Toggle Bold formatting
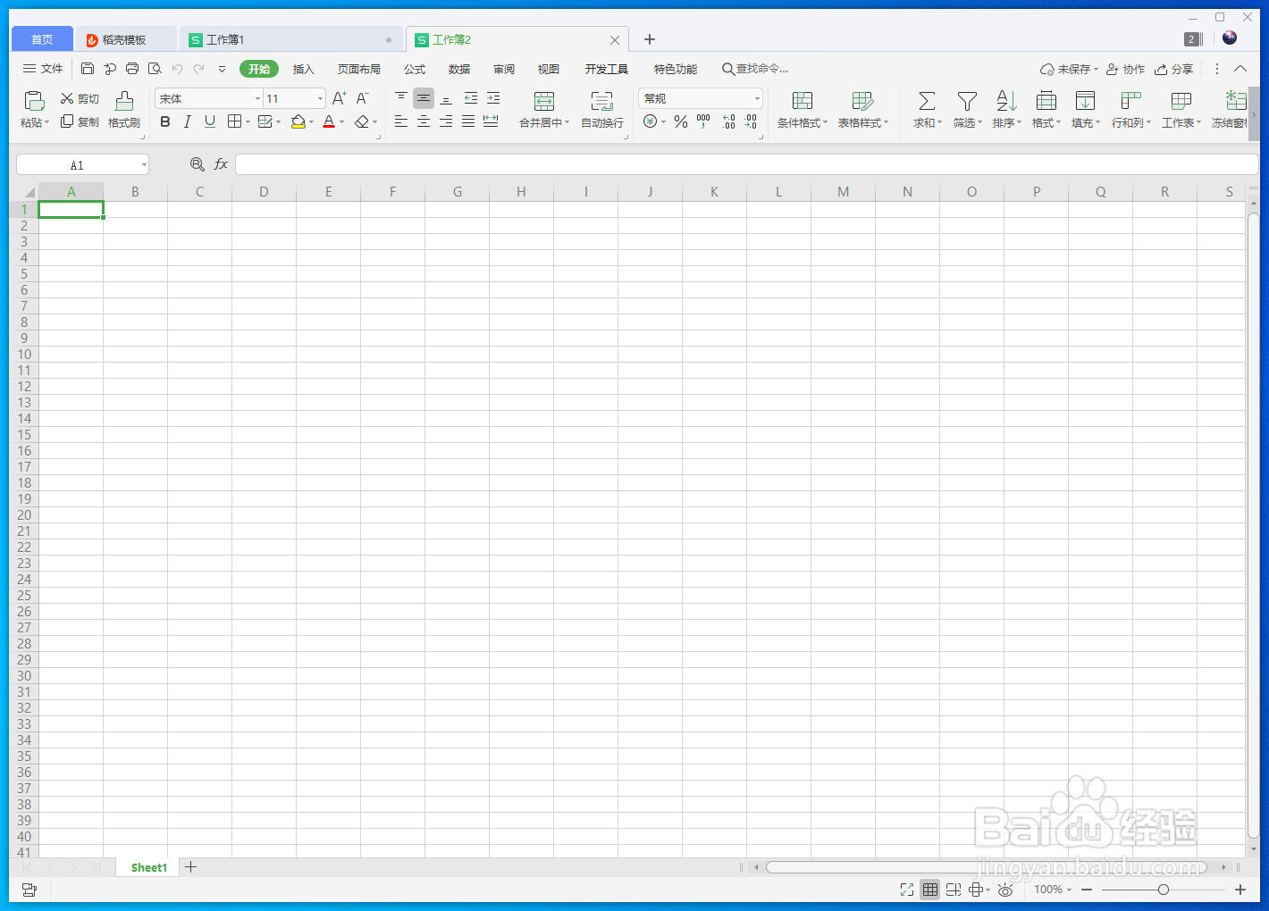Image resolution: width=1269 pixels, height=911 pixels. point(165,121)
